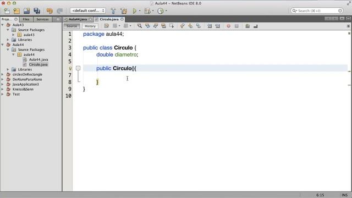Switch to the Files tab
The image size is (352, 198).
[26, 19]
